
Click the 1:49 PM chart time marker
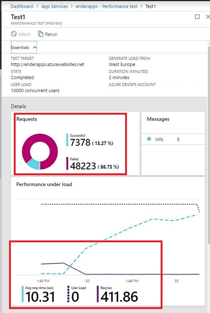coord(132,281)
